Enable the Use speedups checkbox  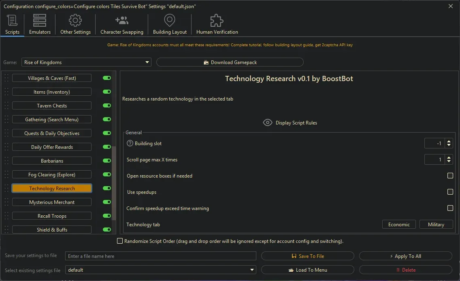(450, 192)
